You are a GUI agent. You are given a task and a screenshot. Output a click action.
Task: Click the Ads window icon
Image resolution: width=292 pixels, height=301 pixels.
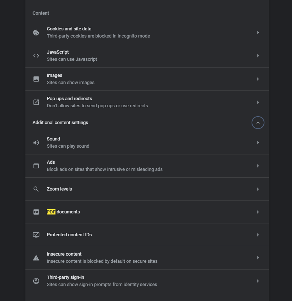click(36, 166)
